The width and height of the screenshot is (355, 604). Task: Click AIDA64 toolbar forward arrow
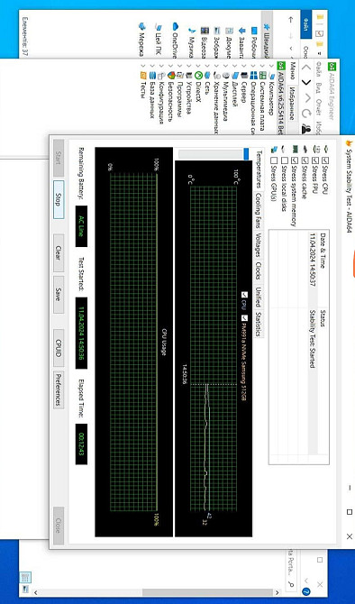pos(306,82)
